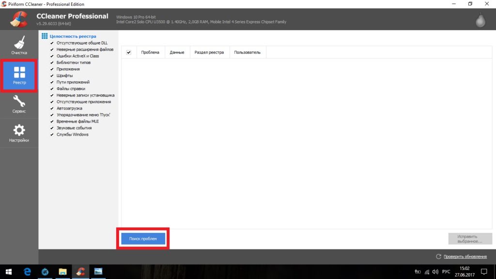496x279 pixels.
Task: Click the Целостность реестра heading
Action: 73,36
